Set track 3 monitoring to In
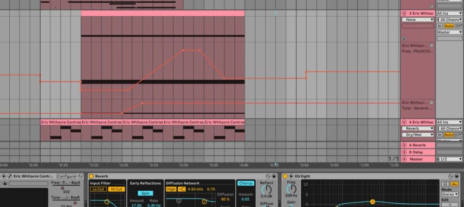 point(440,26)
